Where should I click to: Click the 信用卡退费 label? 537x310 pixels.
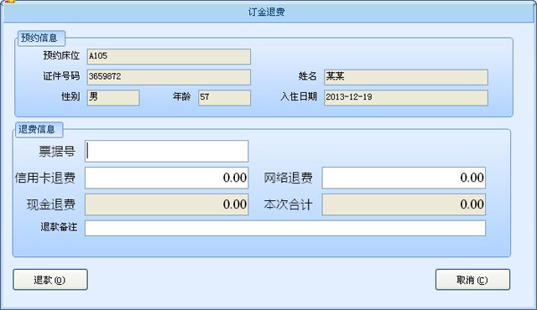click(x=44, y=178)
